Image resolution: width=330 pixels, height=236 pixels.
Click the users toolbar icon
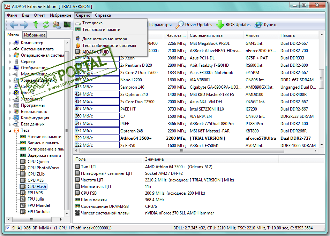point(57,25)
